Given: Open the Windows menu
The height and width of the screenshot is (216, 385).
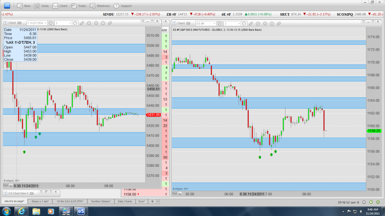Looking at the screenshot, I should point(100,6).
